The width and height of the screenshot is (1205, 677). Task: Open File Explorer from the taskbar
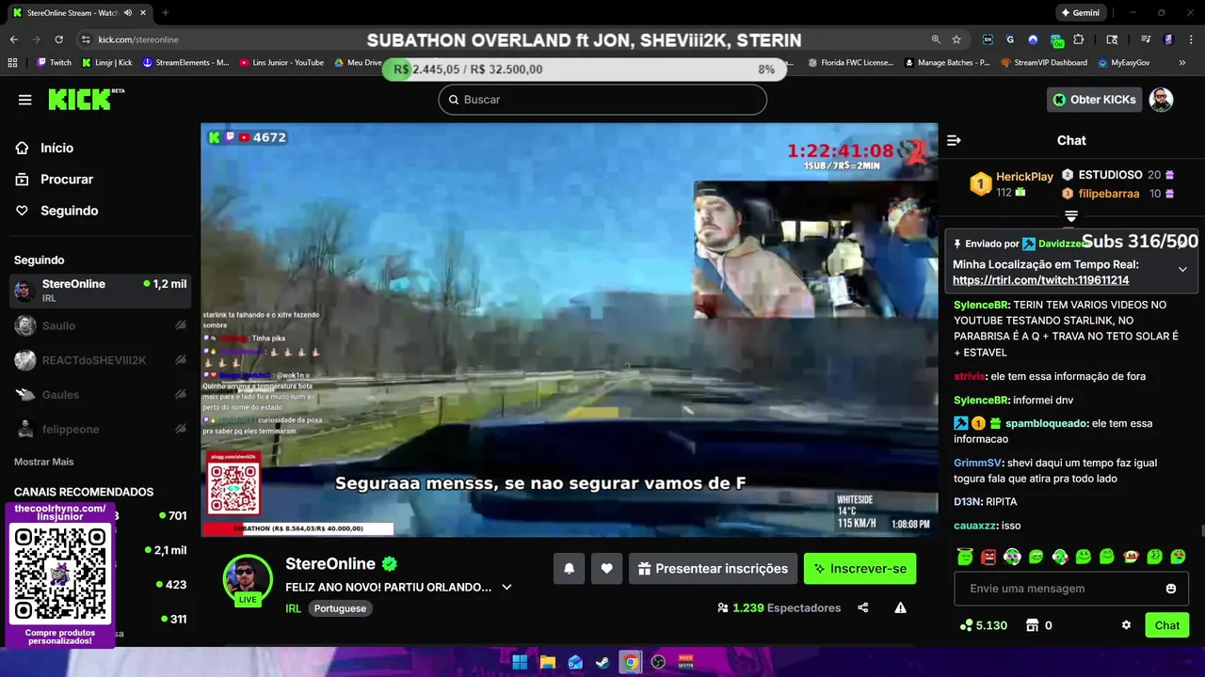(547, 662)
